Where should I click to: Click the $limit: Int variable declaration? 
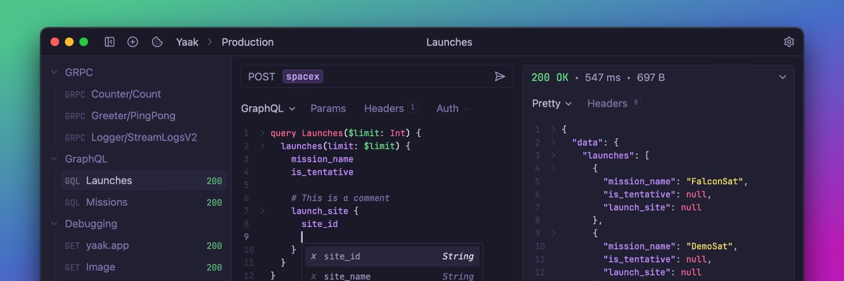[377, 133]
